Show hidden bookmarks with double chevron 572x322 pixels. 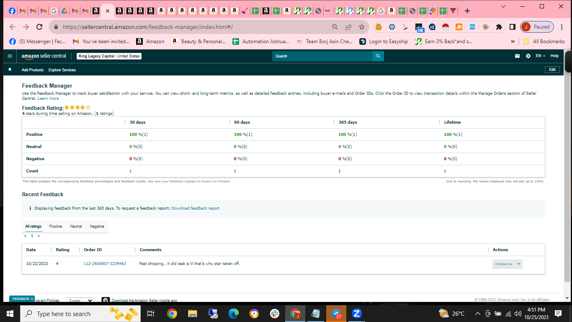click(x=513, y=42)
